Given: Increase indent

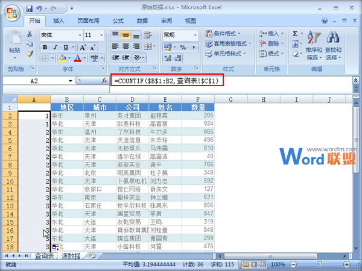Looking at the screenshot, I should 126,58.
